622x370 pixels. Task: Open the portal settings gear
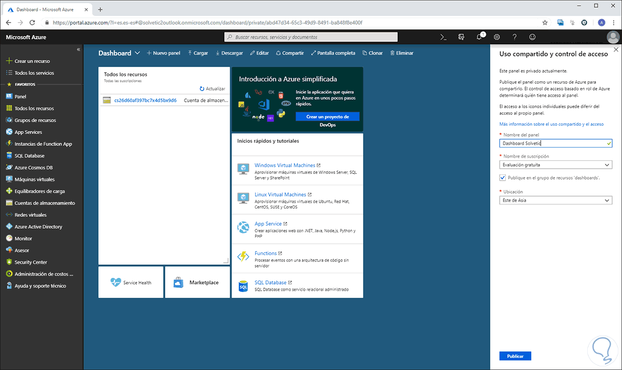tap(497, 37)
